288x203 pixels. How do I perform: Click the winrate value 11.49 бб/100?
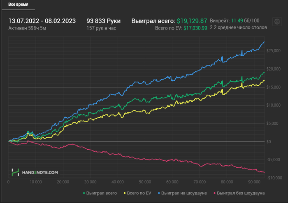[245, 21]
